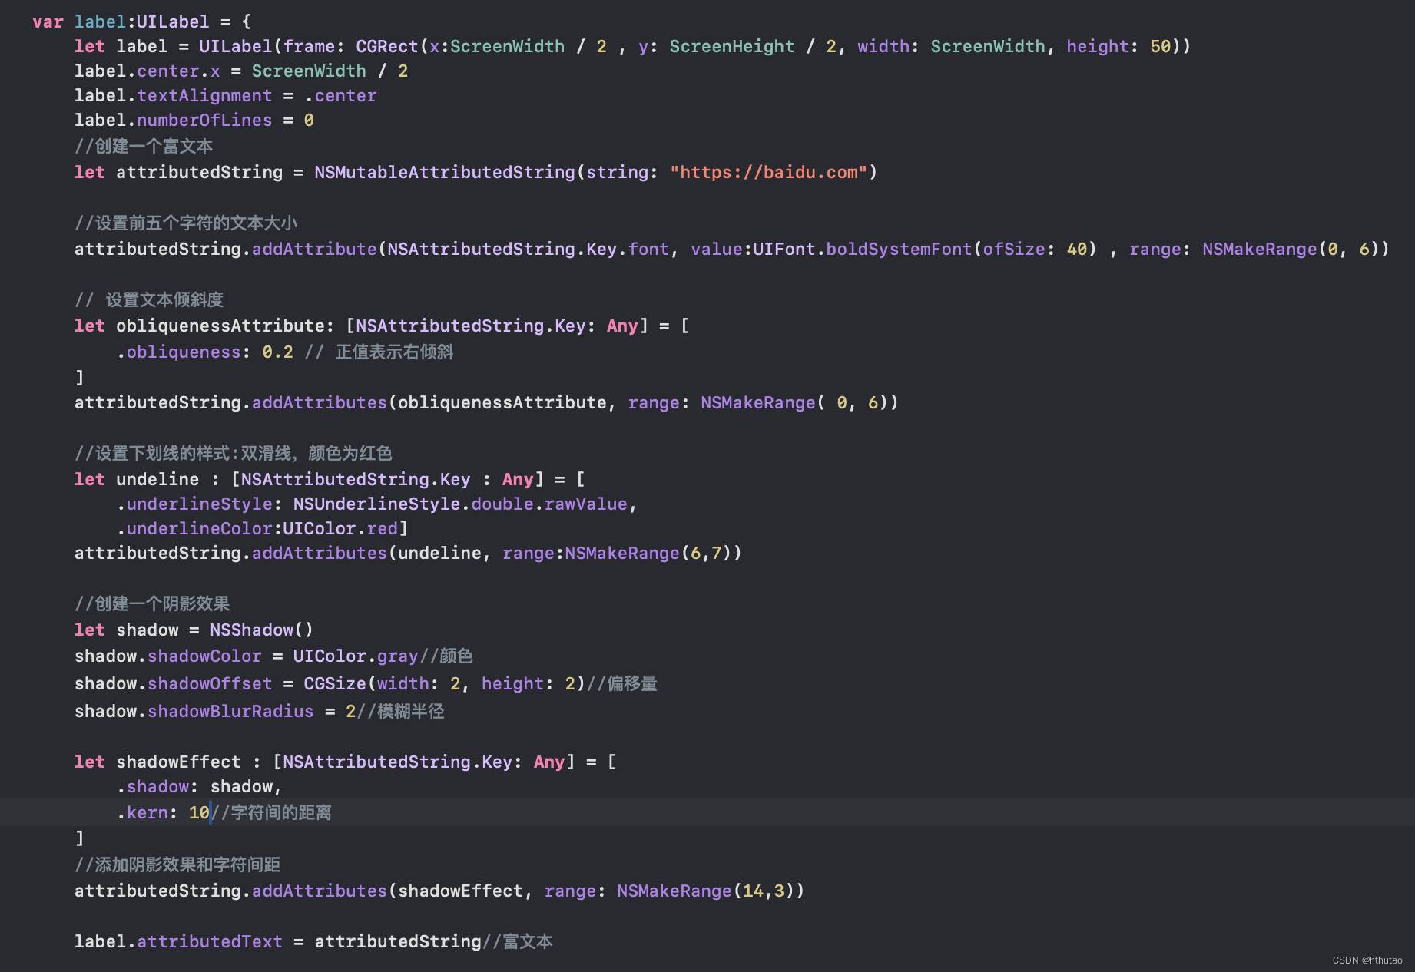The height and width of the screenshot is (972, 1415).
Task: Click the .underlineColor key
Action: click(x=195, y=528)
